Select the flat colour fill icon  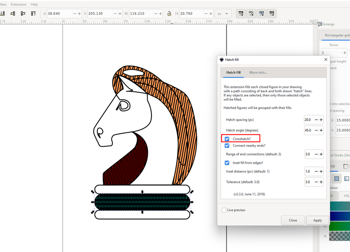click(337, 178)
